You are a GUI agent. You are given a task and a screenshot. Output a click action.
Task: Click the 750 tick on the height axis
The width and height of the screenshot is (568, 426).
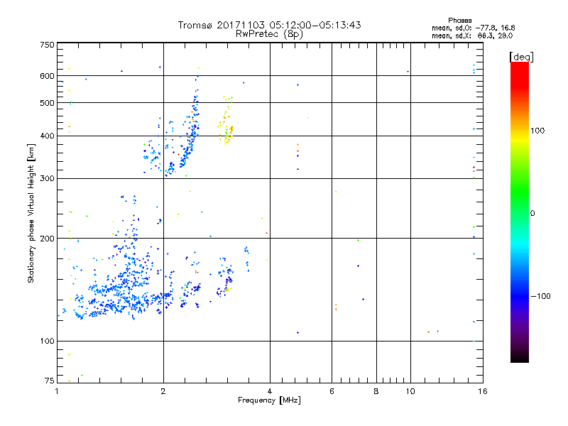(x=47, y=45)
